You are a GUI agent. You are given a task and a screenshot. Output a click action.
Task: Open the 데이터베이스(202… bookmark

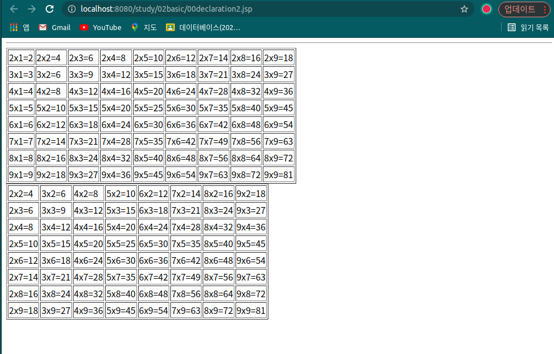tap(203, 27)
